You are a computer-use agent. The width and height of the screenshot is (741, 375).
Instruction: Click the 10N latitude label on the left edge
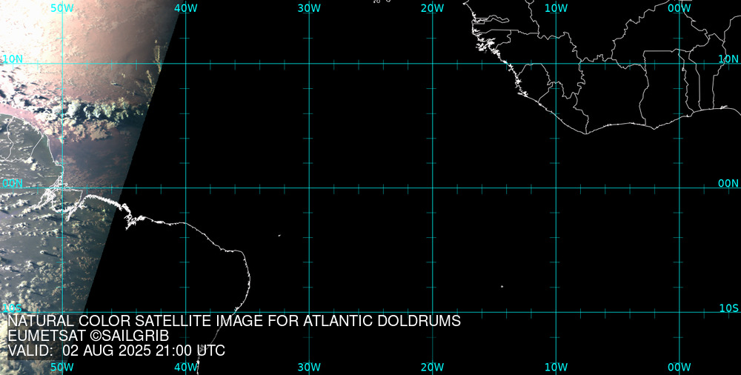(13, 59)
